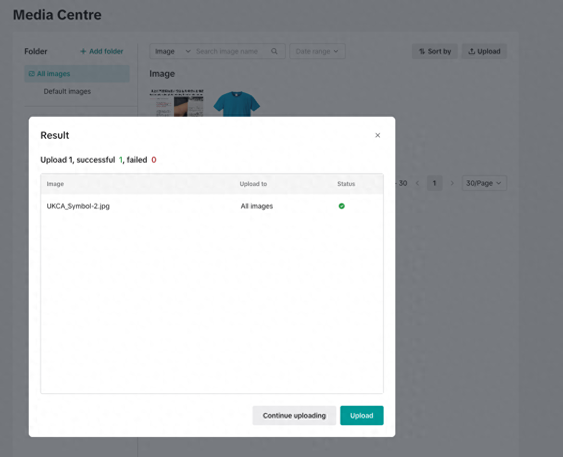
Task: Click the Image column header
Action: coord(55,184)
